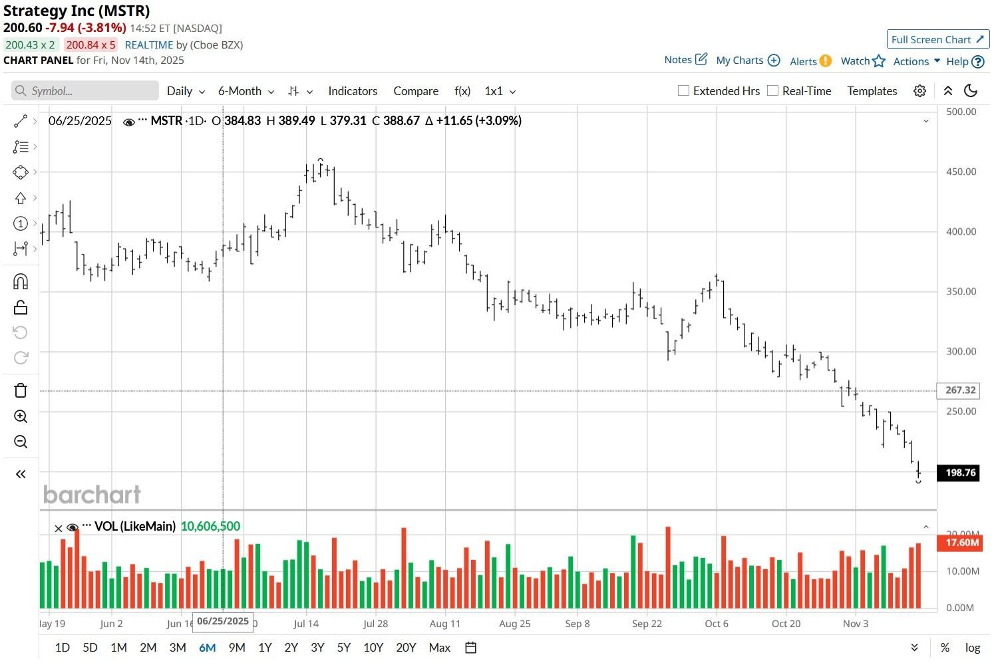Open the Daily frequency dropdown

click(186, 91)
